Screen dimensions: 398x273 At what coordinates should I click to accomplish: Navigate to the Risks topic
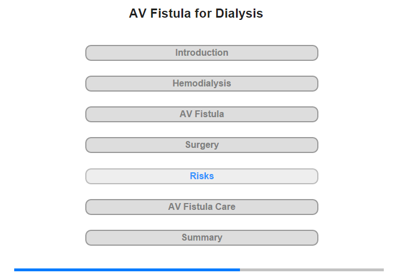tap(201, 176)
